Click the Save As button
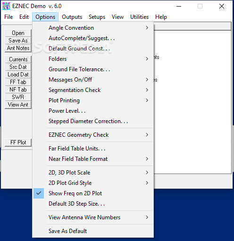The image size is (234, 241). tap(18, 41)
